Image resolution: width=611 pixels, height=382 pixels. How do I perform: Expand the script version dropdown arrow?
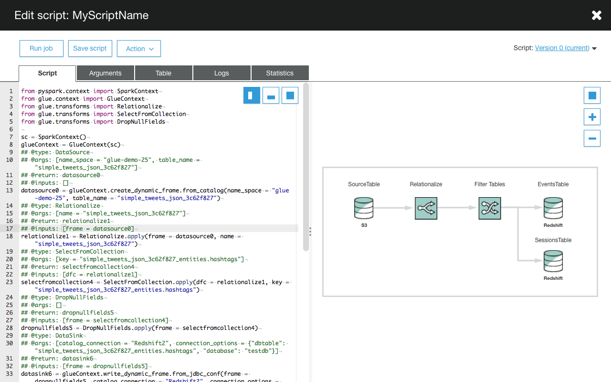[594, 48]
